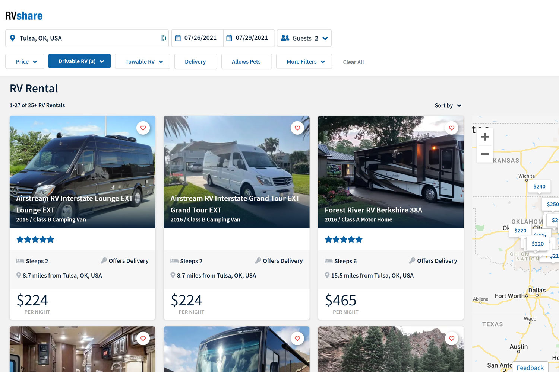The height and width of the screenshot is (372, 559).
Task: Click the heart on the Fleetwood motorhome photo card
Action: (x=297, y=339)
